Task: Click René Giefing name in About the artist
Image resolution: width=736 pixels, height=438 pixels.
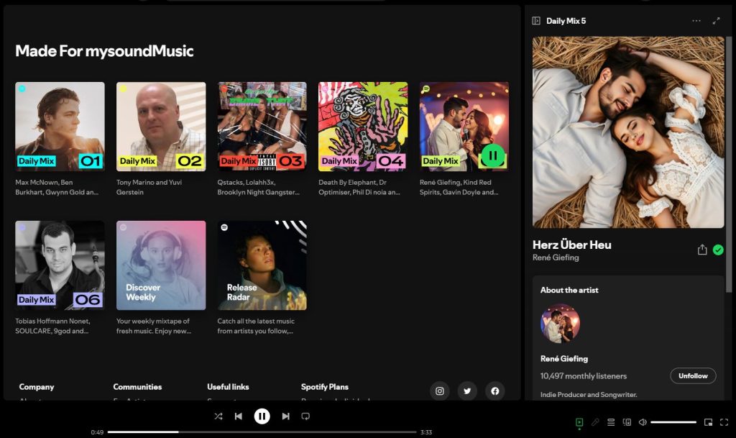Action: coord(564,359)
